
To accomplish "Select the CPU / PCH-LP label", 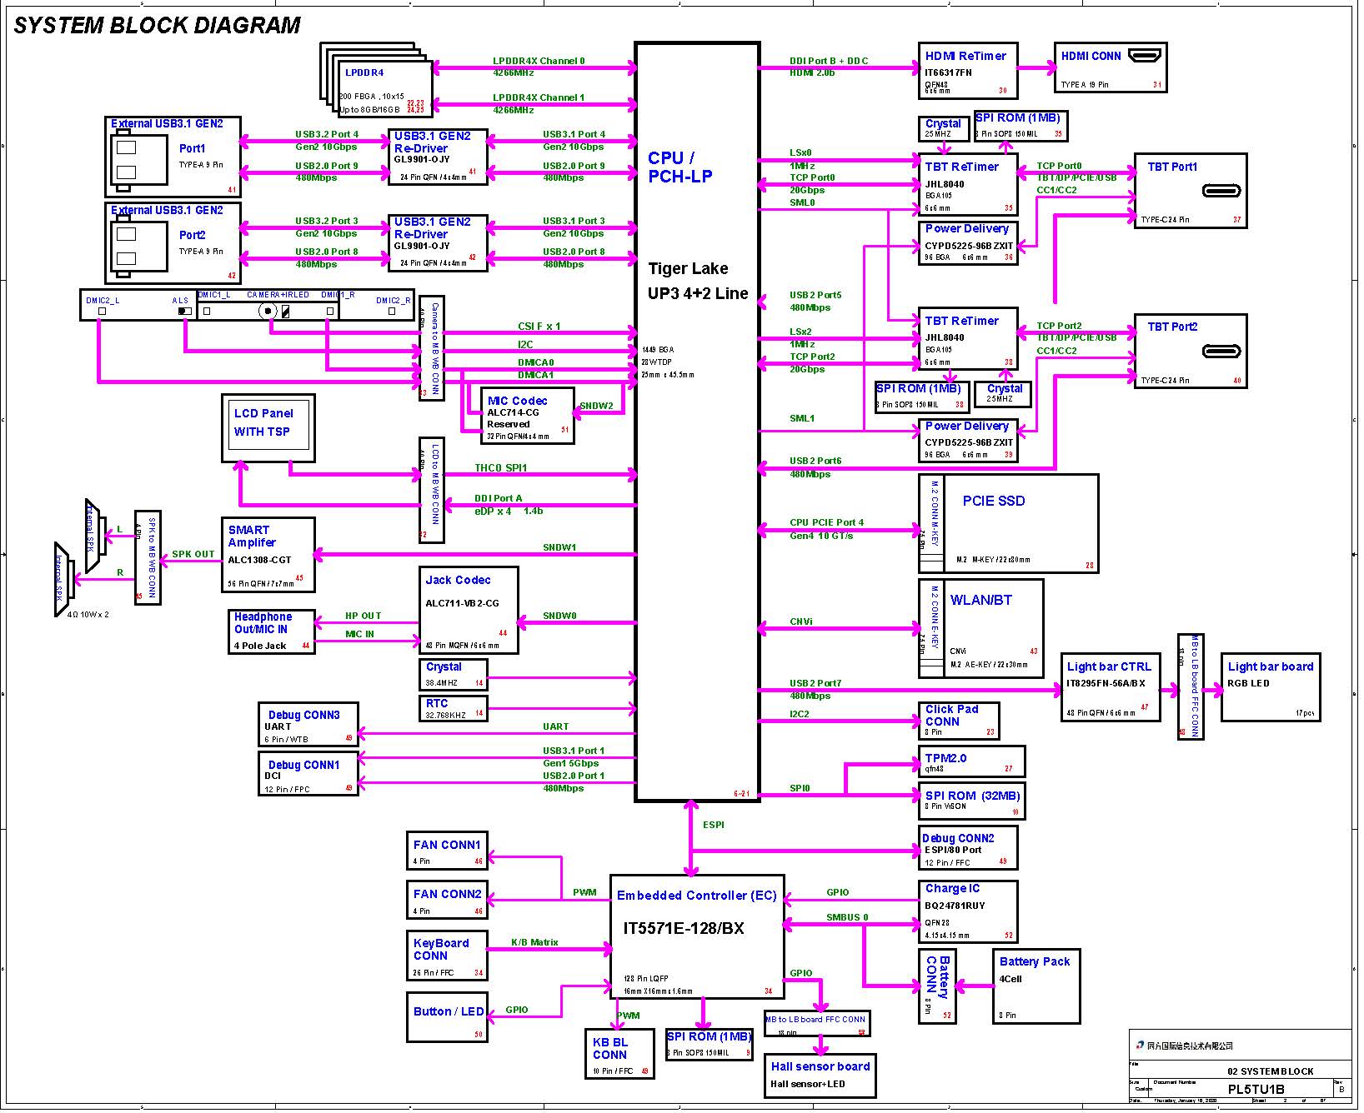I will pyautogui.click(x=680, y=167).
